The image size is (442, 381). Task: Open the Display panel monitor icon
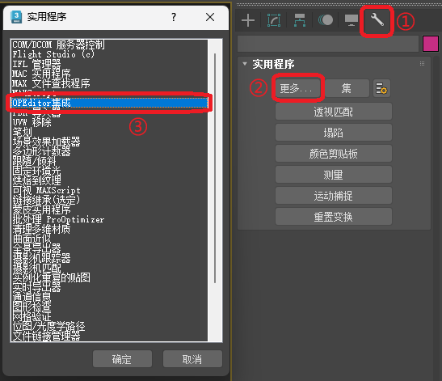point(351,20)
